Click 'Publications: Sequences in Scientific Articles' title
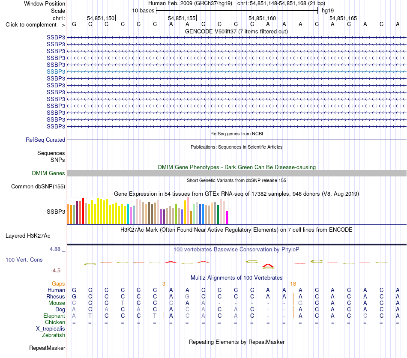Viewport: 407px width, 358px height. click(236, 147)
